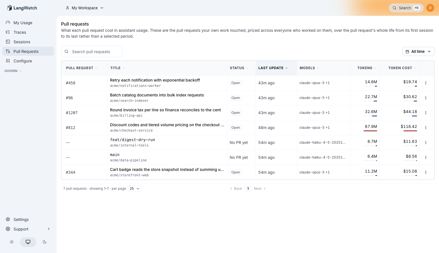439x253 pixels.
Task: Click acme/data-pipeline repo name
Action: 128,160
